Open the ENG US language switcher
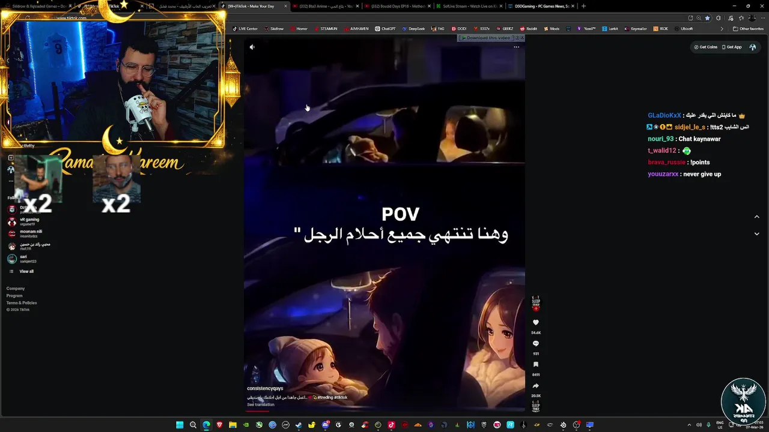 click(x=720, y=425)
